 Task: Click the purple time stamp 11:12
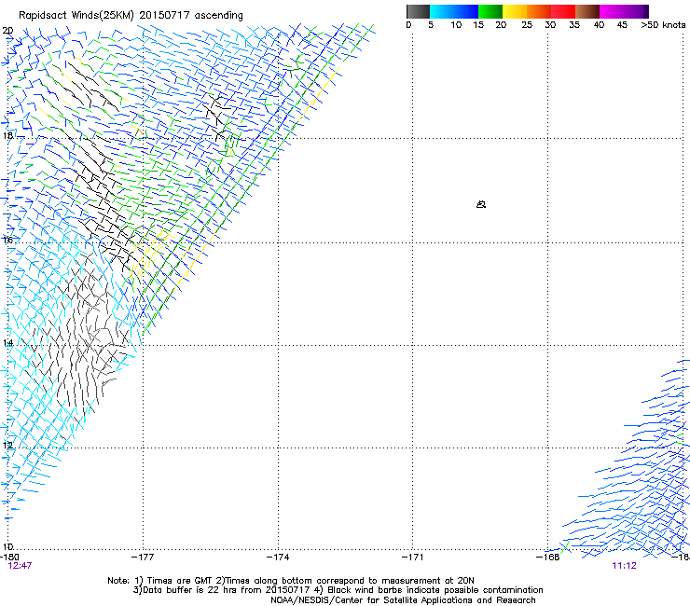click(624, 566)
